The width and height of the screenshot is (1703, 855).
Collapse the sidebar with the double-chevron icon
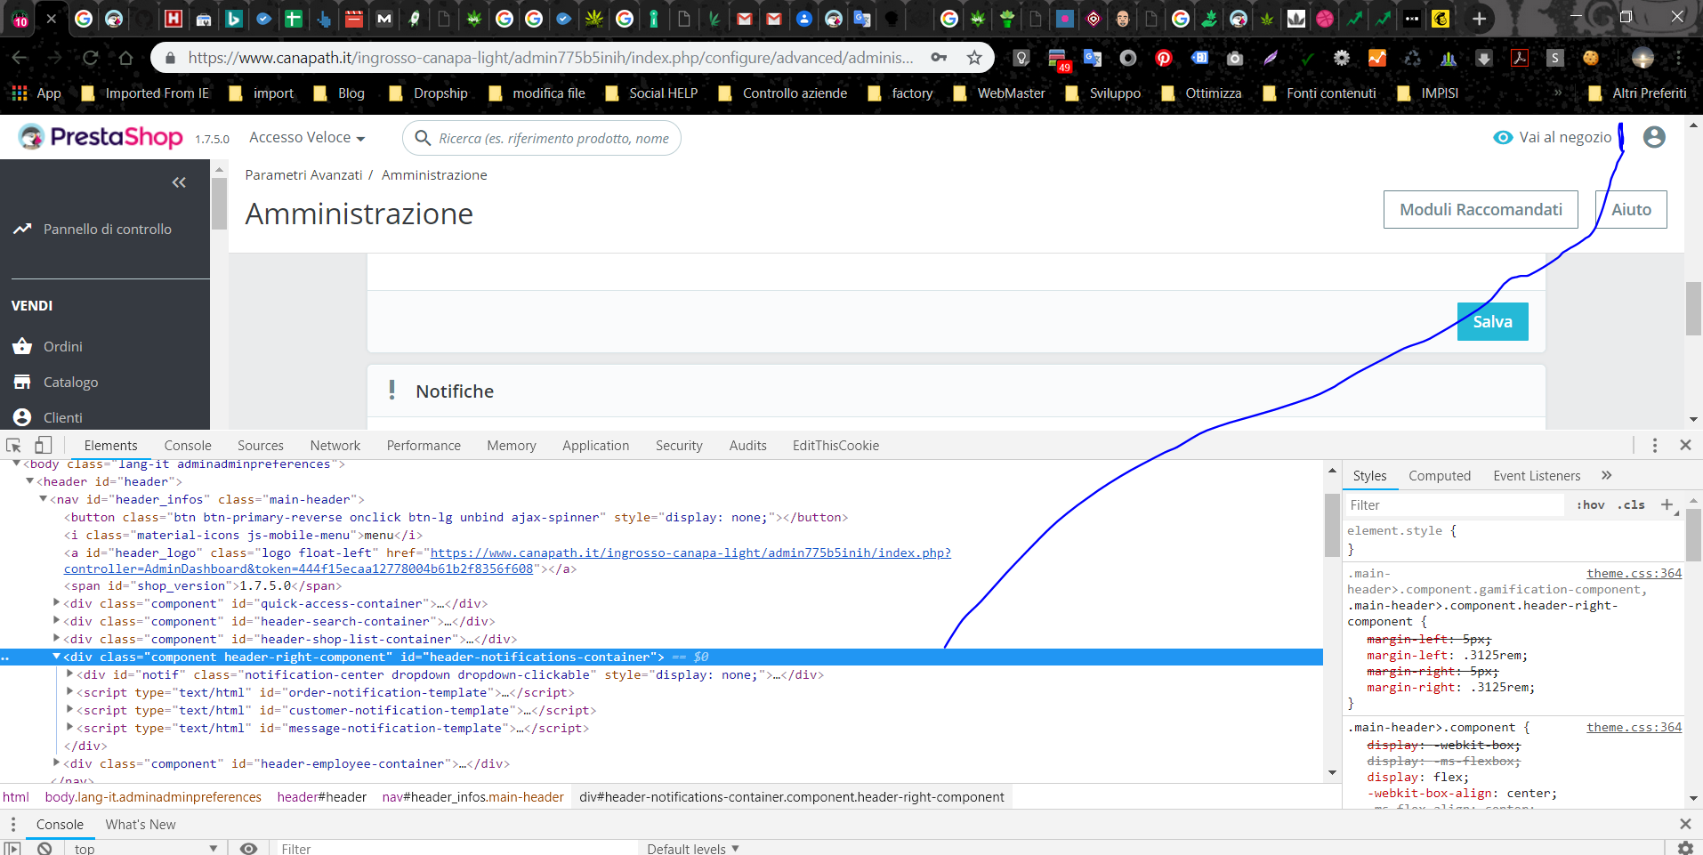click(179, 182)
